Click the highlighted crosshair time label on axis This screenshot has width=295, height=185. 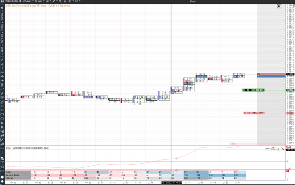[171, 183]
